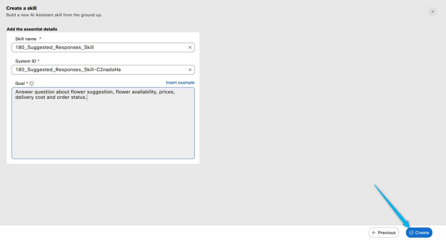Click the 'Build a new AI Assistant skill' subtitle
This screenshot has width=446, height=240.
click(x=54, y=15)
